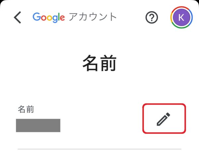
Task: Click the pencil edit name icon
Action: click(x=164, y=119)
